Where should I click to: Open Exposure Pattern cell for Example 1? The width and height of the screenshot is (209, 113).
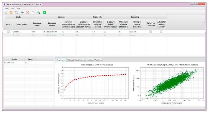[51, 32]
